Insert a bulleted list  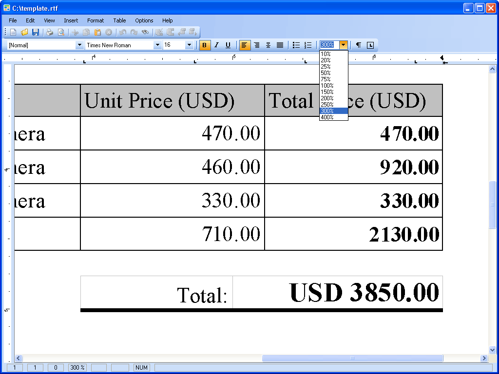(x=296, y=45)
